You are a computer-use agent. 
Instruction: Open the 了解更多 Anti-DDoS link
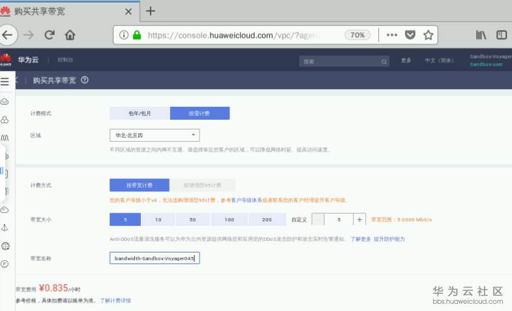pyautogui.click(x=361, y=239)
